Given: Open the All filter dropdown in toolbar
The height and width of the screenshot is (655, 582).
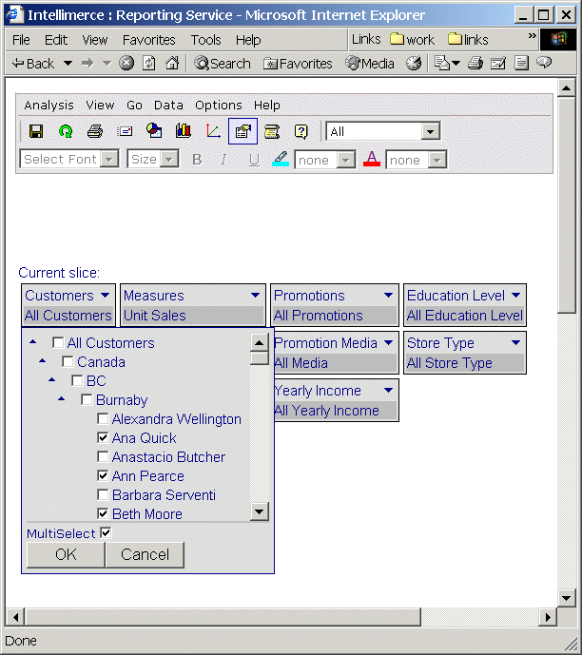Looking at the screenshot, I should coord(431,132).
